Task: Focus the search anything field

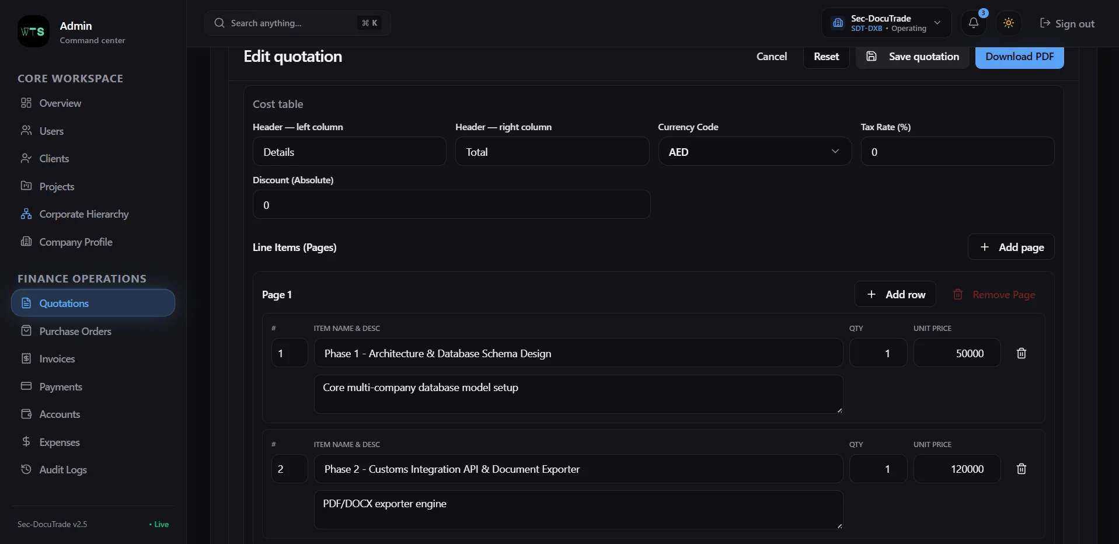Action: tap(298, 23)
